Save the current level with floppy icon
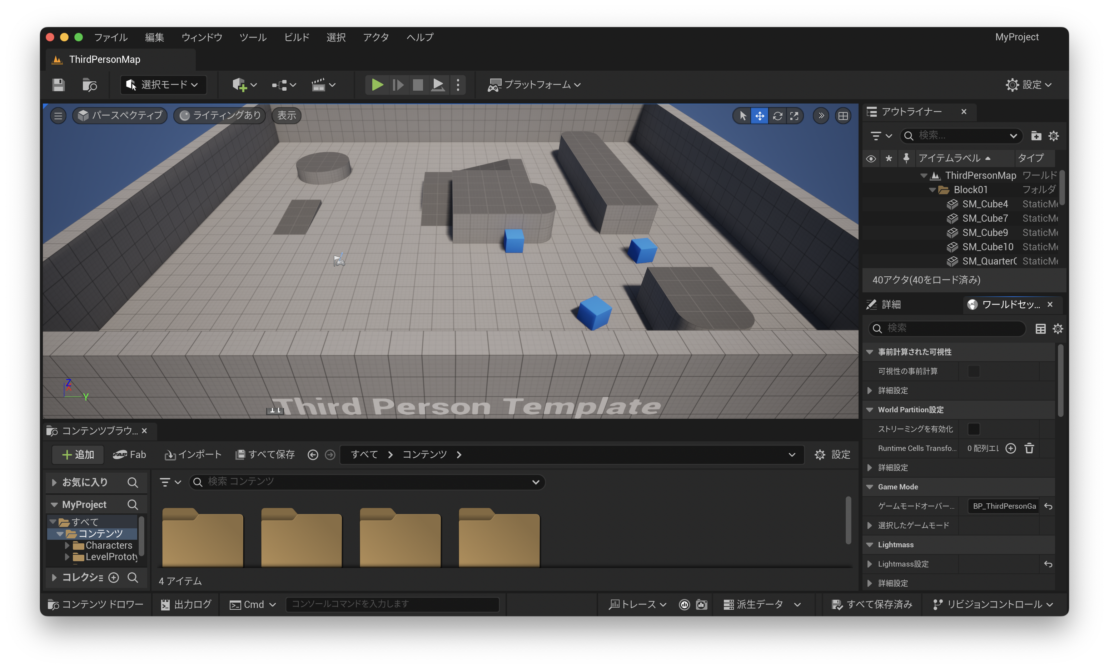1109x669 pixels. click(x=59, y=85)
